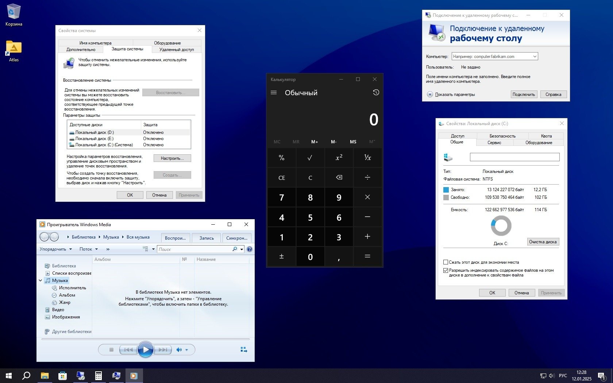This screenshot has height=383, width=613.
Task: Click the Настроить button
Action: 172,158
